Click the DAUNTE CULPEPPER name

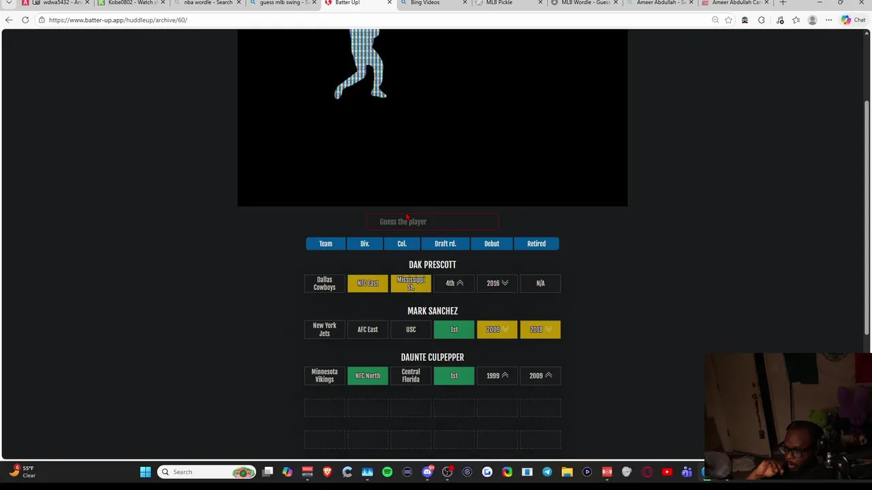click(433, 357)
